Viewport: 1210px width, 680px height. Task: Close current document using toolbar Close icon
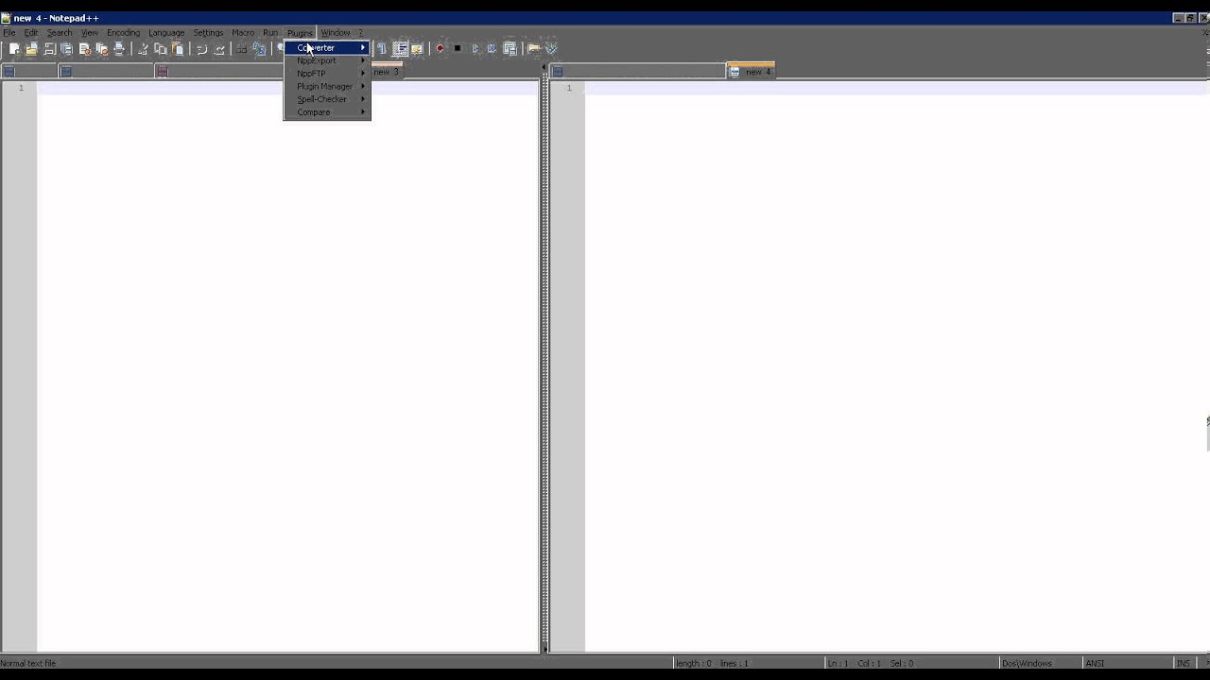pos(84,48)
